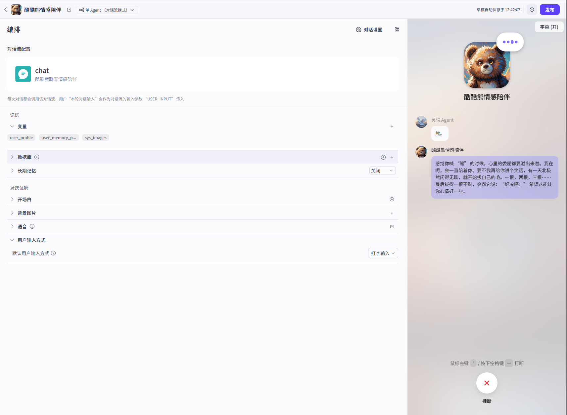Viewport: 567px width, 415px height.
Task: Click the 发布 publish button
Action: [x=549, y=10]
